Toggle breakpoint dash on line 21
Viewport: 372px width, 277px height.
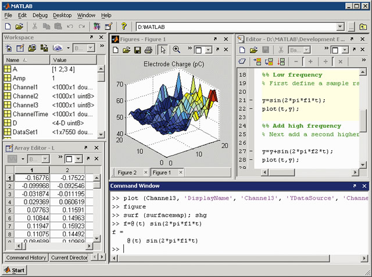[x=251, y=100]
